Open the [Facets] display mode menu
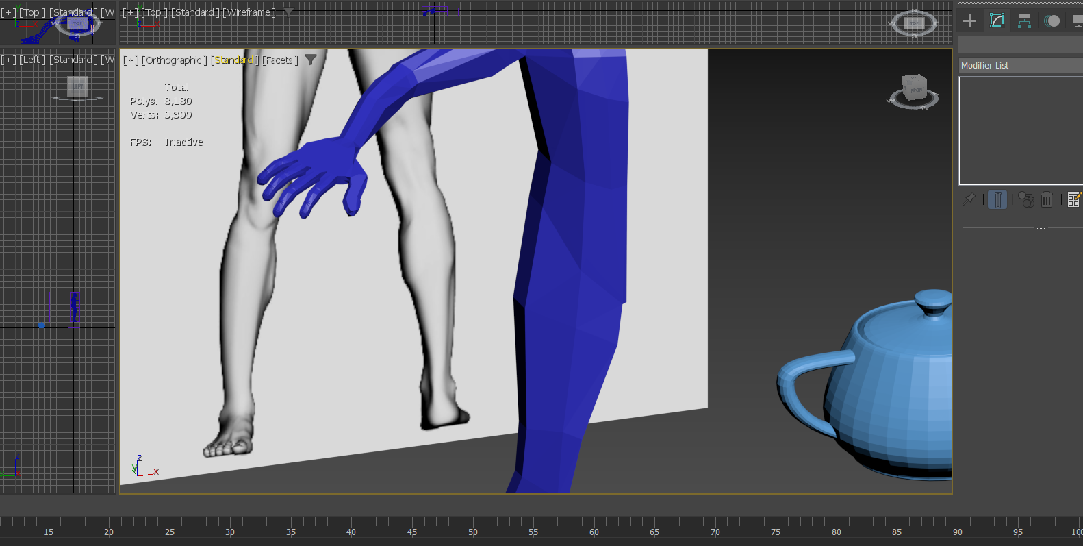This screenshot has width=1083, height=546. [280, 60]
